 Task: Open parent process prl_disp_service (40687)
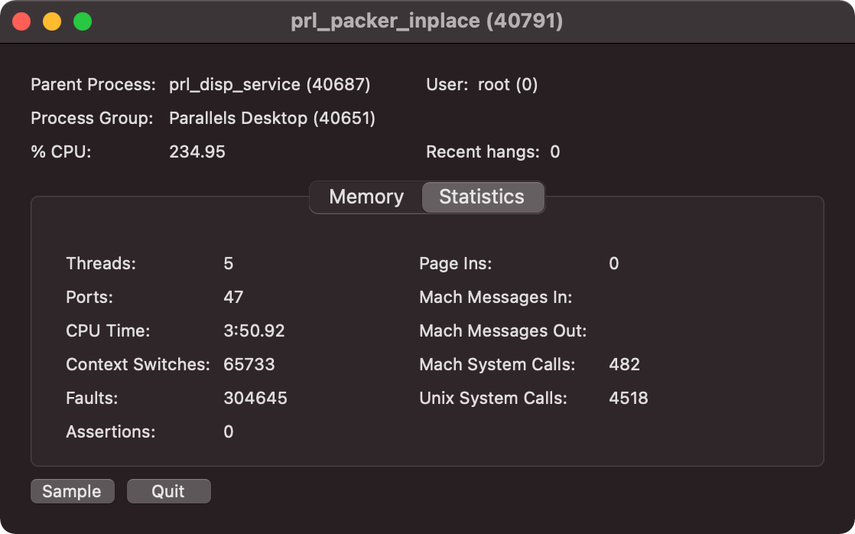pos(269,84)
